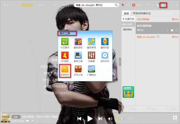
Task: Collapse the right playlist panel with arrow
Action: click(x=120, y=62)
